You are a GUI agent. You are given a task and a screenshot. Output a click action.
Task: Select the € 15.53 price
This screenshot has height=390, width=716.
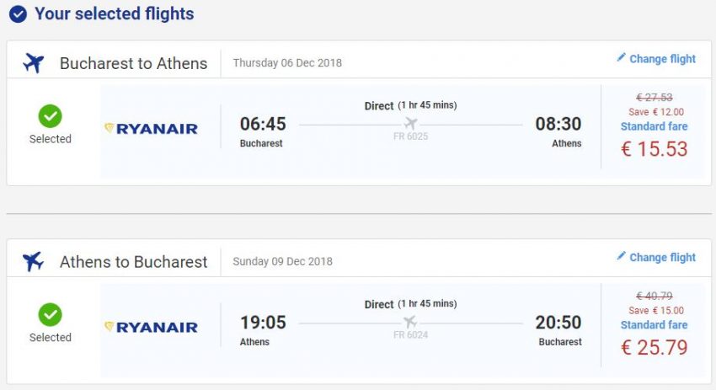(654, 149)
